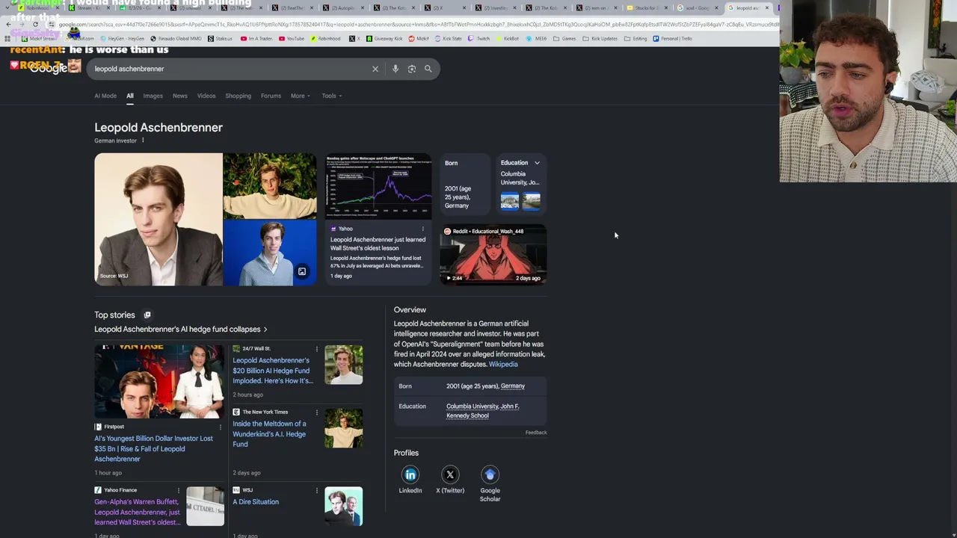Open the X (Twitter) profile icon
The image size is (957, 538).
pyautogui.click(x=450, y=474)
